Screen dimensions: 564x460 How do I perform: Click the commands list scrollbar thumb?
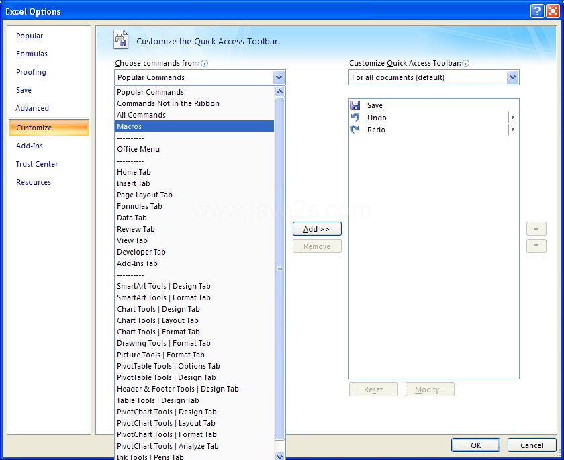pyautogui.click(x=279, y=269)
